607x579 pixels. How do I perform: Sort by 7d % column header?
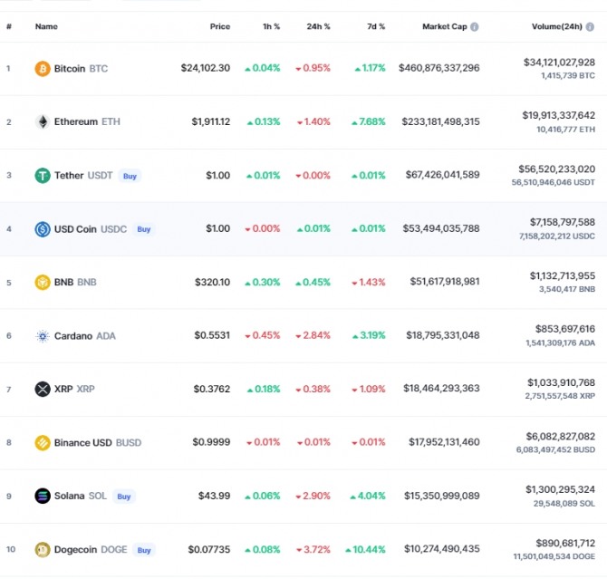(375, 27)
